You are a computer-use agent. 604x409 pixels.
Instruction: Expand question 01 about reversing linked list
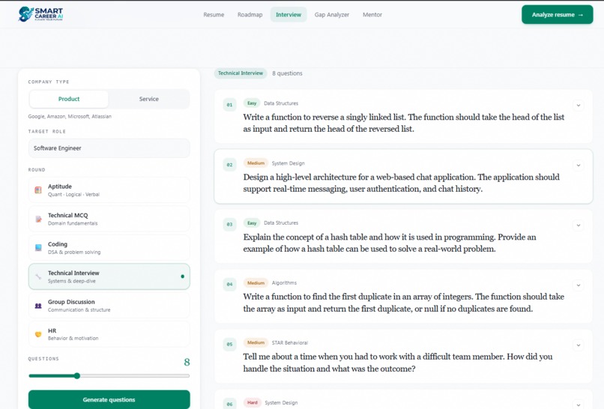[x=579, y=105]
